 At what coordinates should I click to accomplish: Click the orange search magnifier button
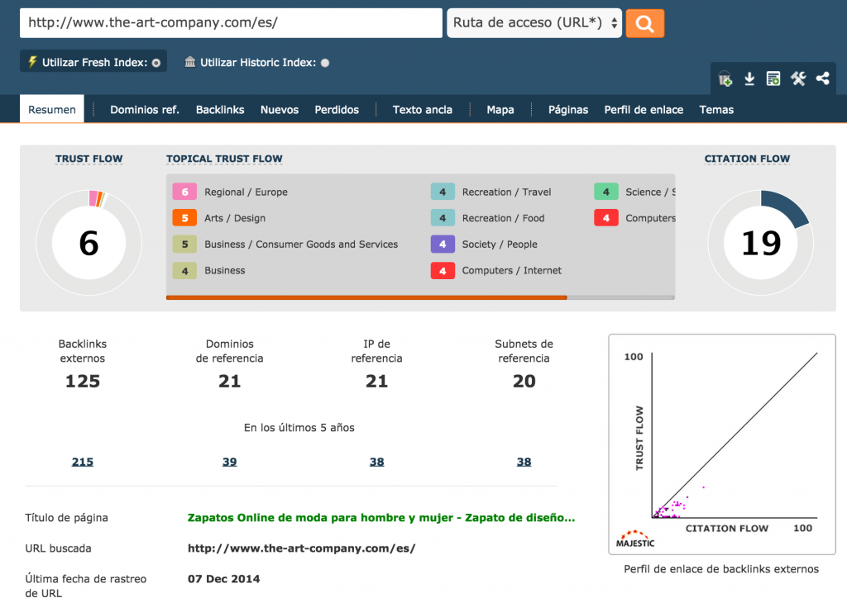(644, 24)
